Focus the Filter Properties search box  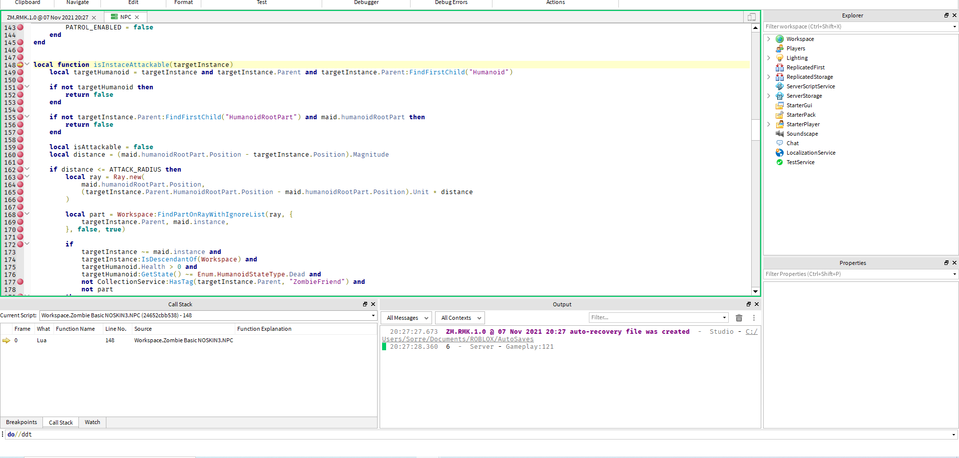pos(858,274)
